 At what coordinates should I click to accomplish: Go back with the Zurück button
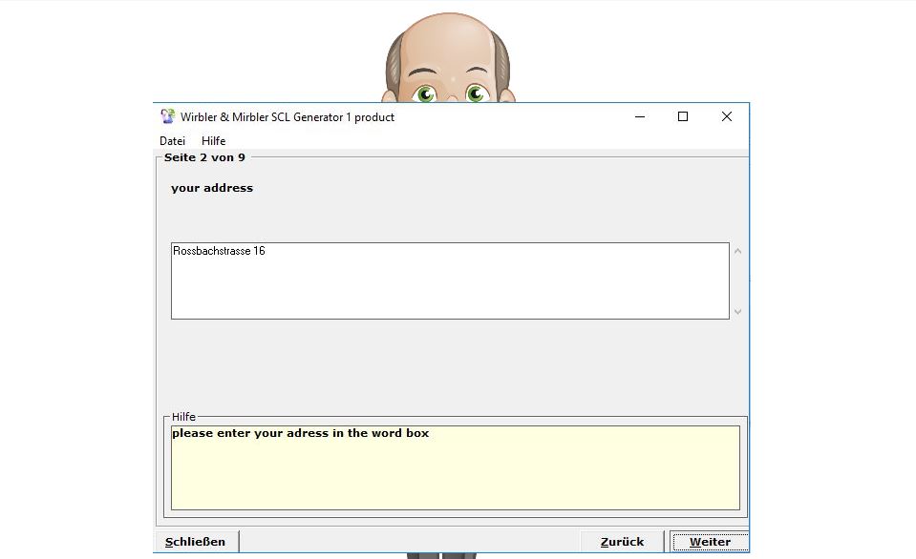(622, 542)
